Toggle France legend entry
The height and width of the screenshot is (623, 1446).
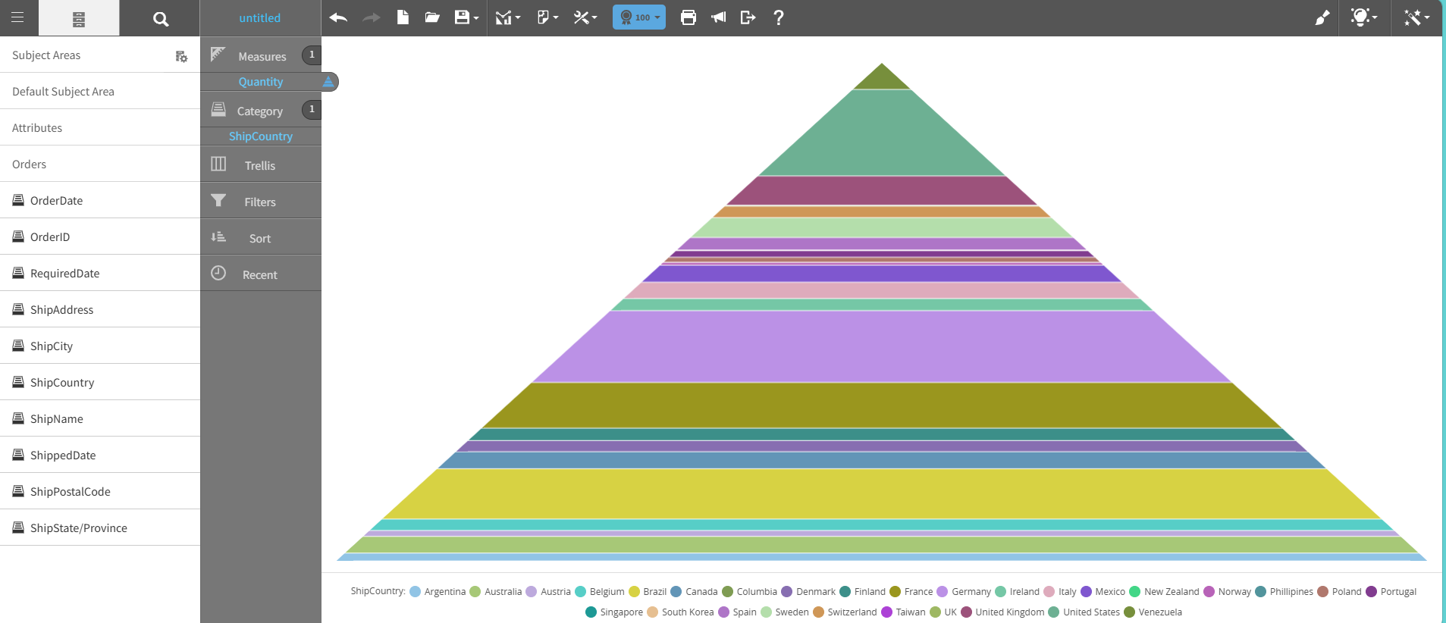911,592
